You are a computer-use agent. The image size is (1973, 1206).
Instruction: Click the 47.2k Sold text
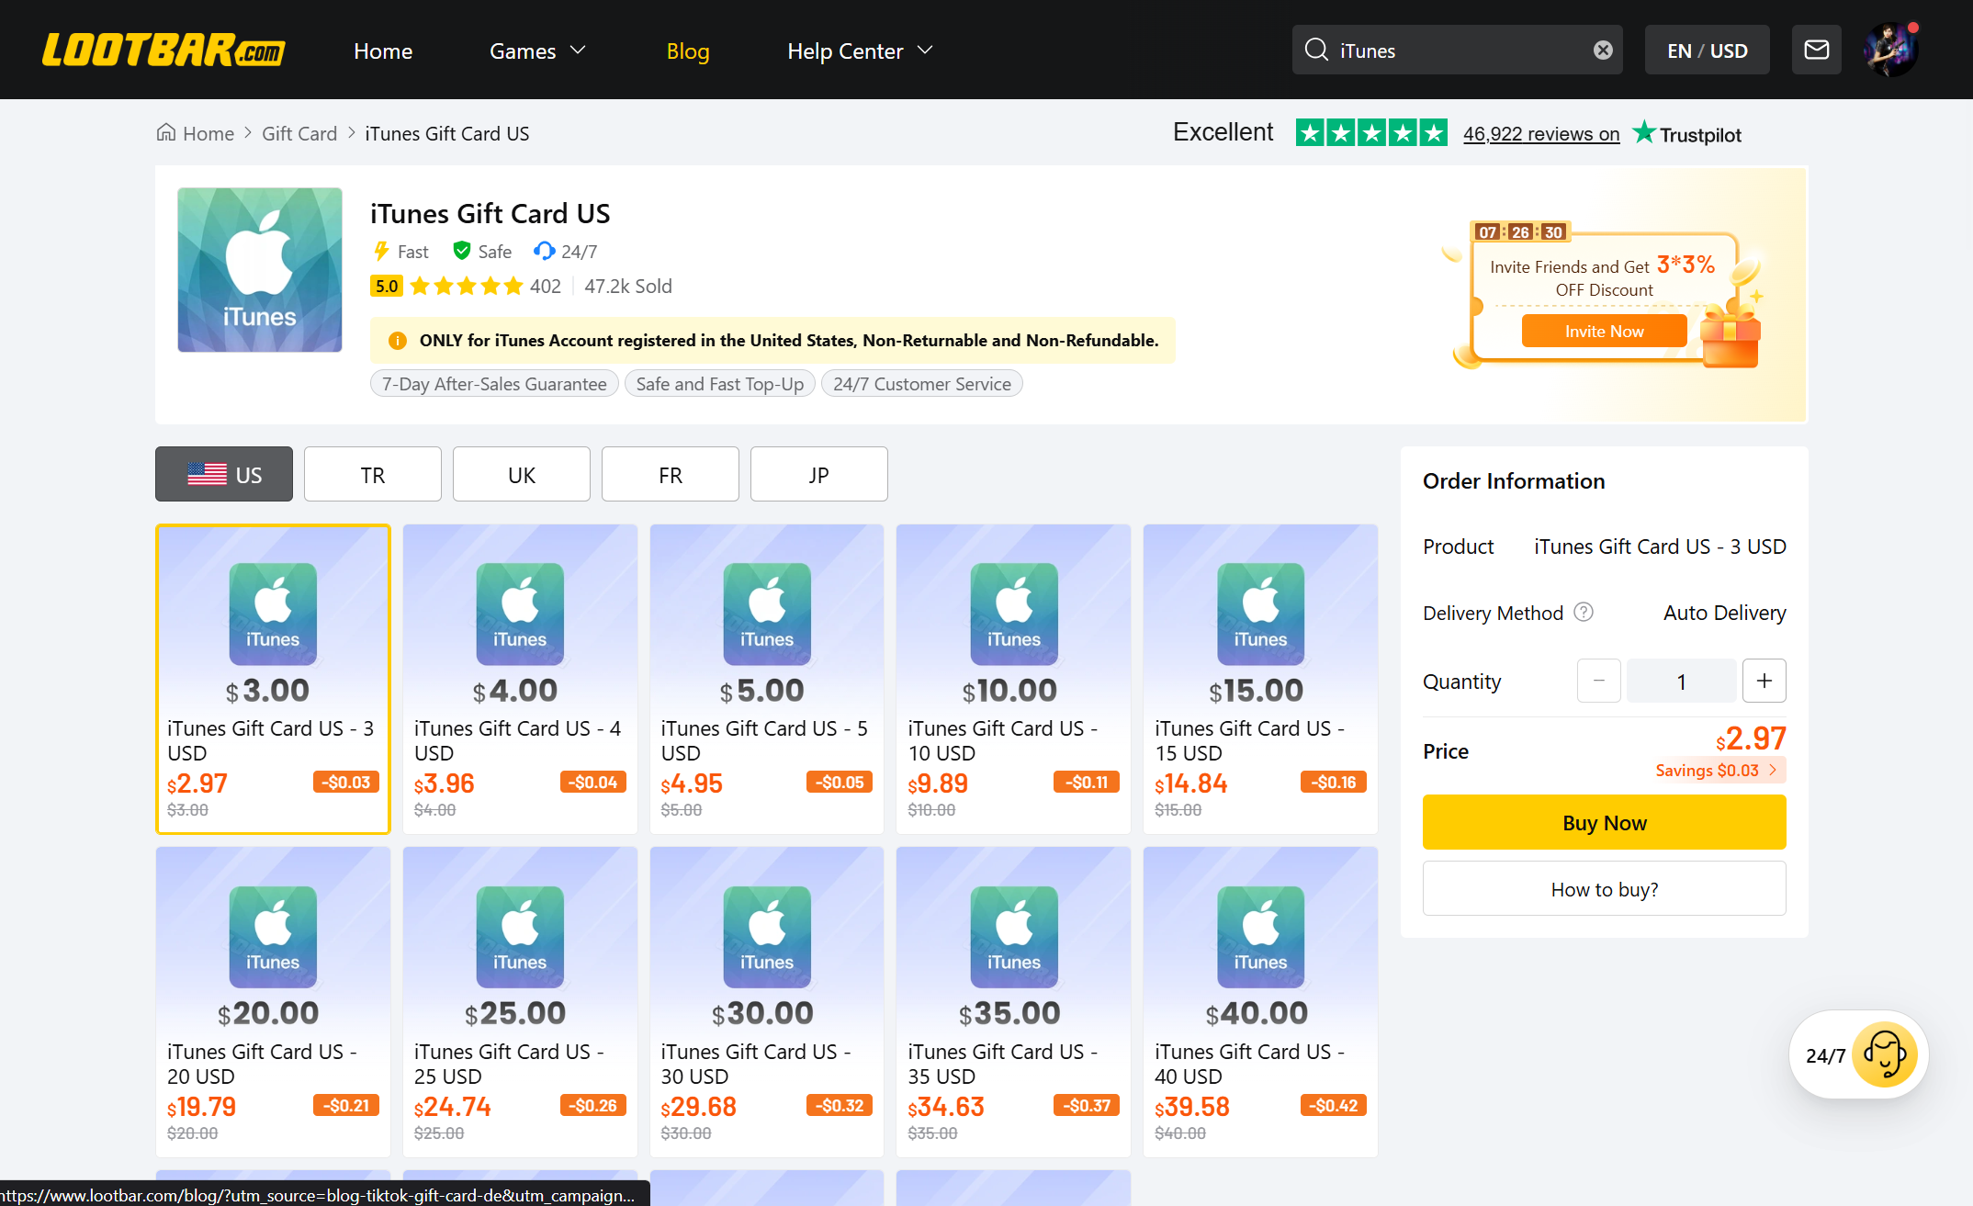pyautogui.click(x=628, y=286)
